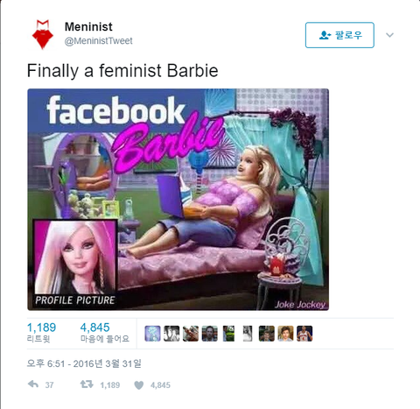Click the retweet arrows icon
This screenshot has width=420, height=409.
pos(87,384)
